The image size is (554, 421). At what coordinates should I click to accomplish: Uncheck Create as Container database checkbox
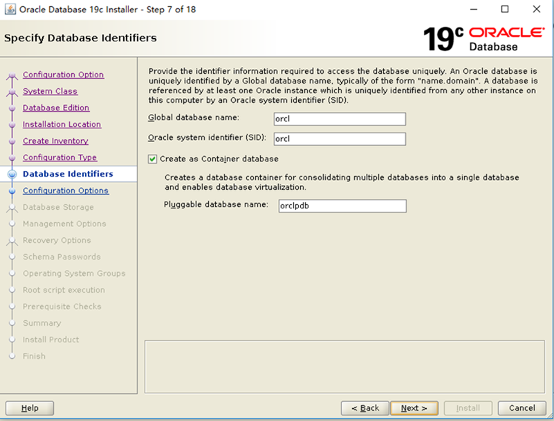pyautogui.click(x=152, y=159)
